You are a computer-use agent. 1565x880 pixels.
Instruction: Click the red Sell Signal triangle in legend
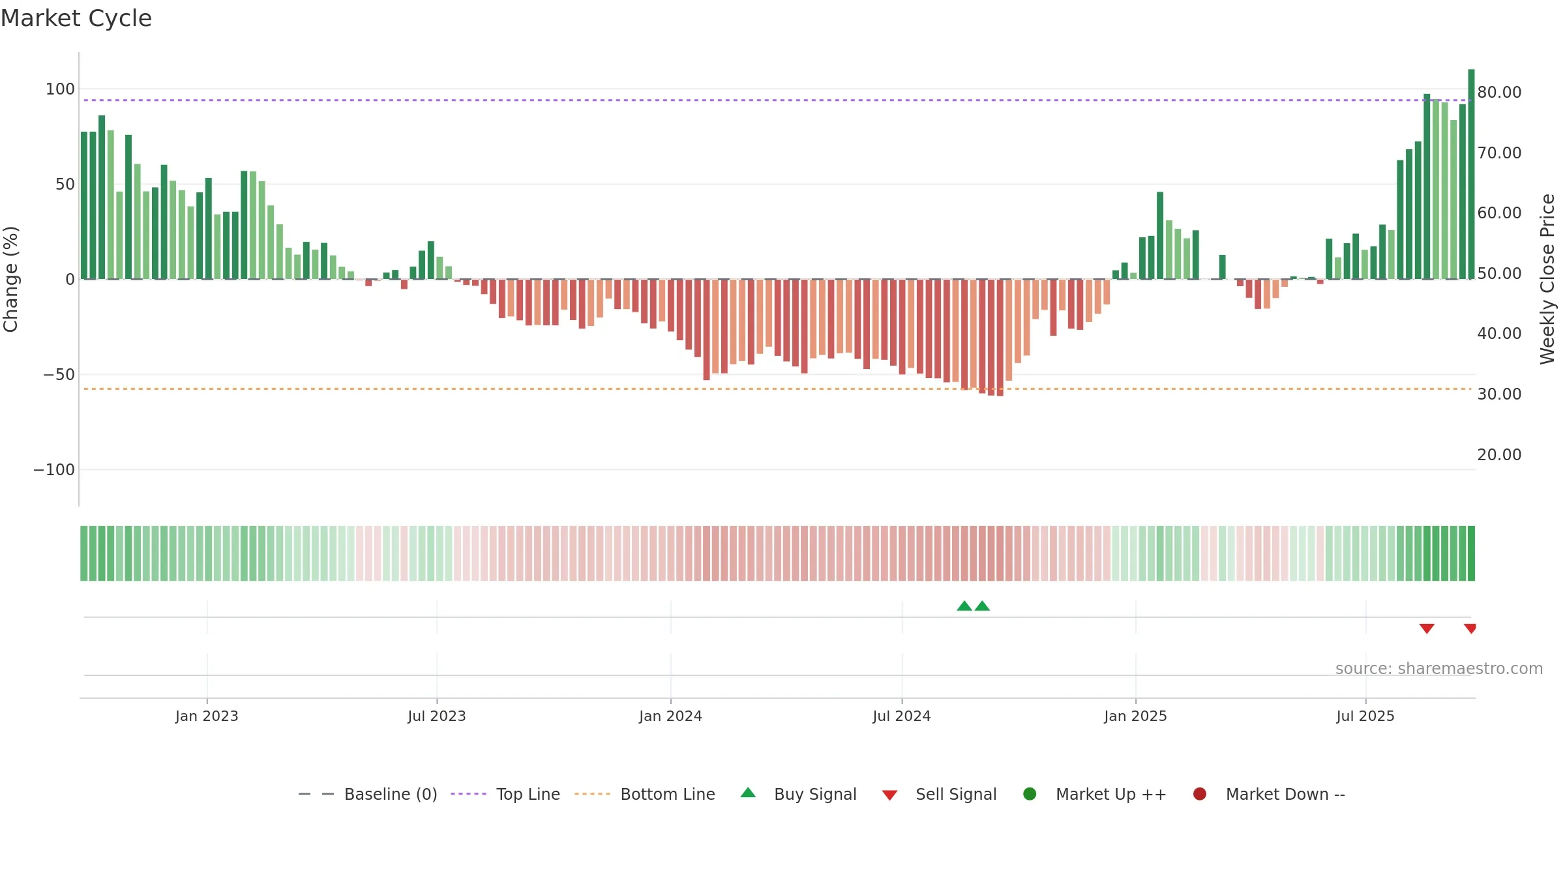889,795
